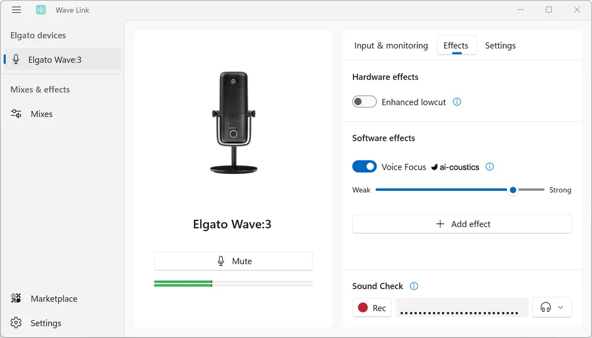The width and height of the screenshot is (592, 338).
Task: Open the headphone output dropdown
Action: (x=552, y=307)
